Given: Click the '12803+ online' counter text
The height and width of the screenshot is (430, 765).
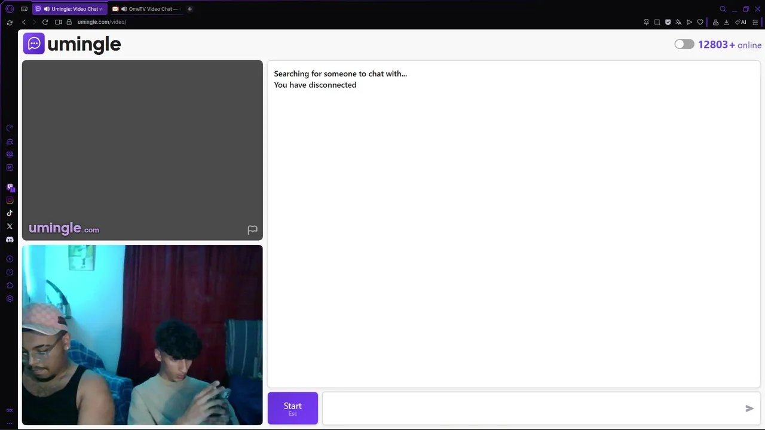Looking at the screenshot, I should (x=730, y=45).
